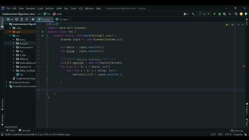Toggle tool window quick access icon
The width and height of the screenshot is (249, 140).
pyautogui.click(x=2, y=135)
